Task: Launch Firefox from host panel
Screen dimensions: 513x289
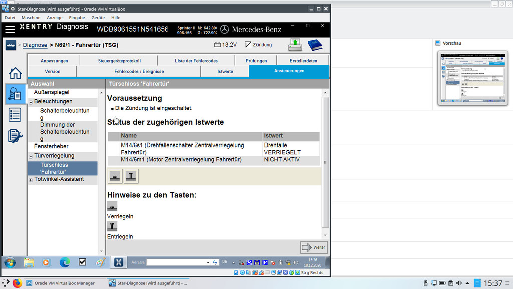Action: (x=17, y=283)
